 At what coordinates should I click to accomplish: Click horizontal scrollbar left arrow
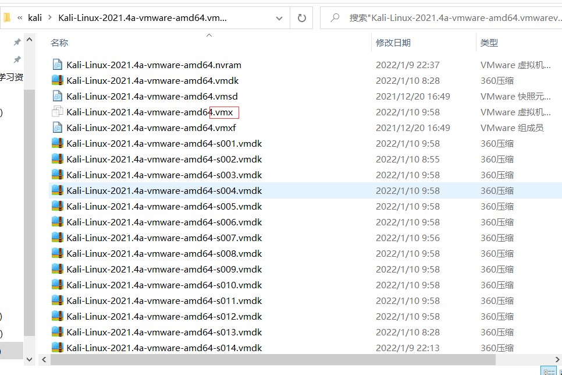44,359
